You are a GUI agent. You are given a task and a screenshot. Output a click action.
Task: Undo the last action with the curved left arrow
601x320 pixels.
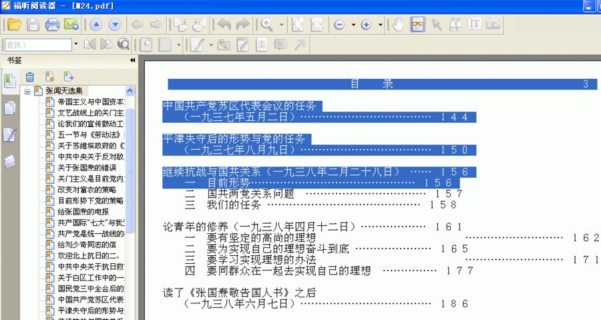pos(224,25)
